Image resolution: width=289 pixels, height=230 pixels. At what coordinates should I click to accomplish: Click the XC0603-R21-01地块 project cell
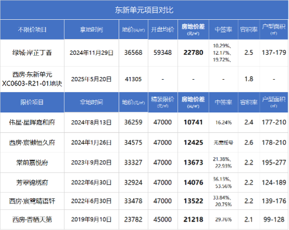click(32, 79)
